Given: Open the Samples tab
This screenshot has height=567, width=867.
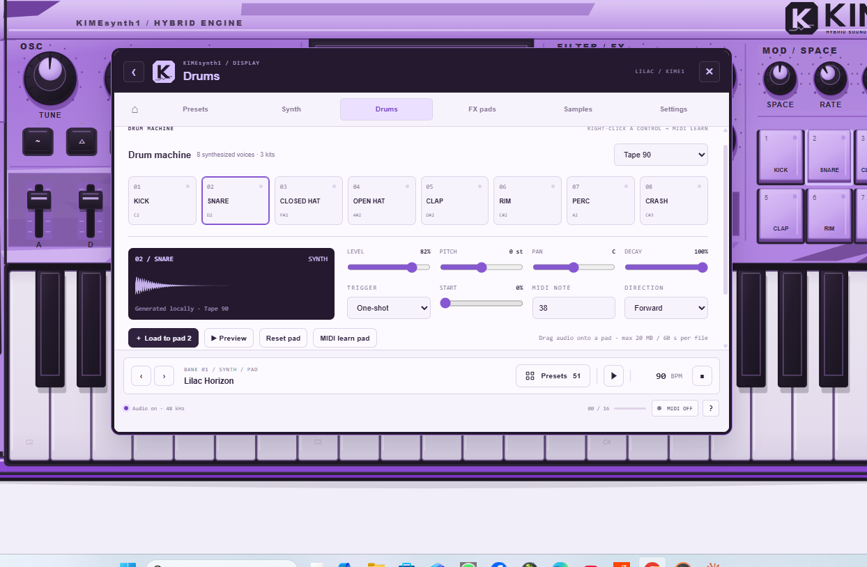Looking at the screenshot, I should pos(578,109).
